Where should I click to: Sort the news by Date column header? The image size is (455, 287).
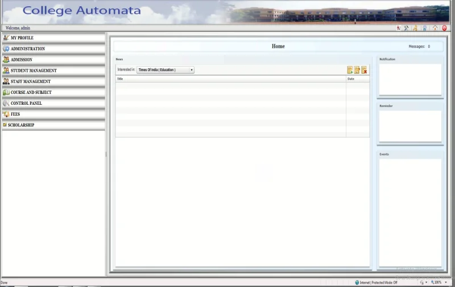point(351,79)
